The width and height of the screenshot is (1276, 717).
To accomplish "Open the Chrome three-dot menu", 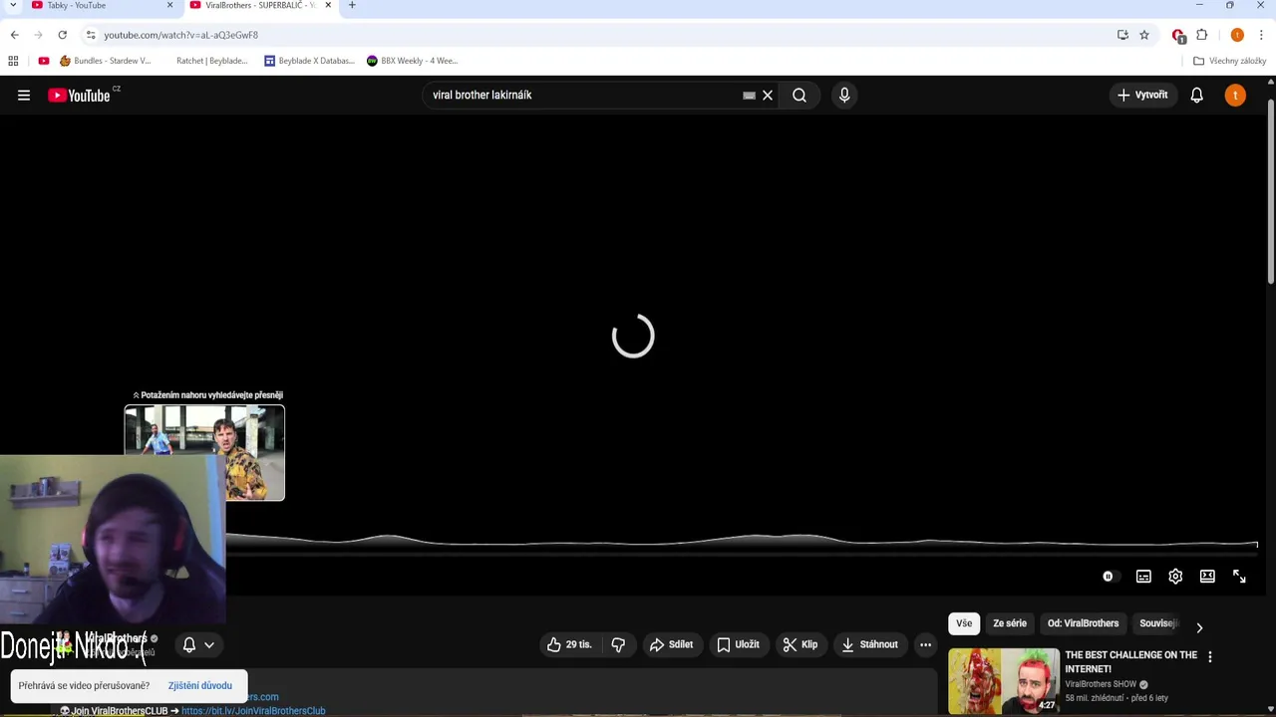I will 1261,35.
